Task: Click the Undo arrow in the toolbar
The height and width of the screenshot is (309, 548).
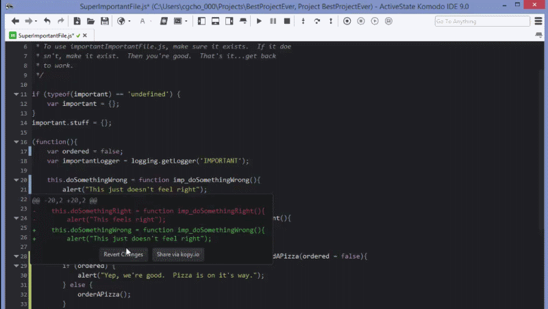Action: coord(47,21)
